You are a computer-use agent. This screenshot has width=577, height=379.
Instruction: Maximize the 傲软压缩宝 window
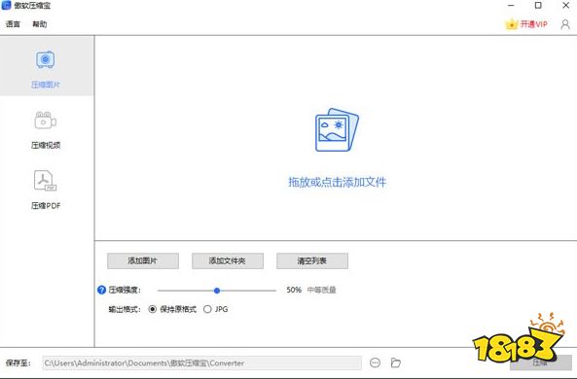[x=538, y=5]
